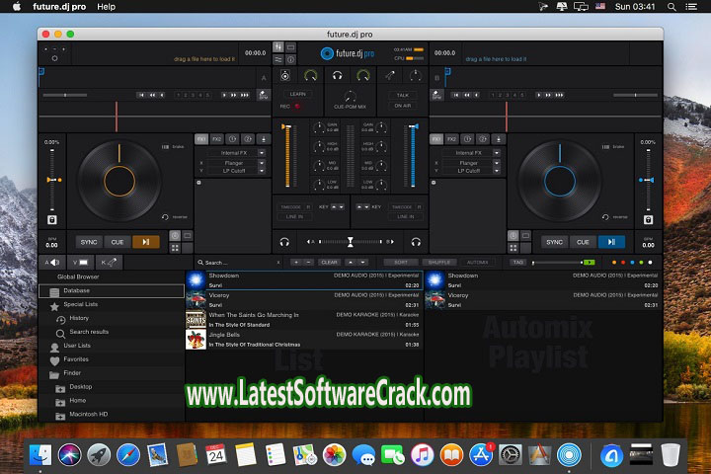
Task: Click the Search results magnifier icon
Action: tap(61, 332)
